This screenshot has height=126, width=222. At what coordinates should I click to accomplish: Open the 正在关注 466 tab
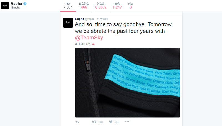click(x=84, y=6)
